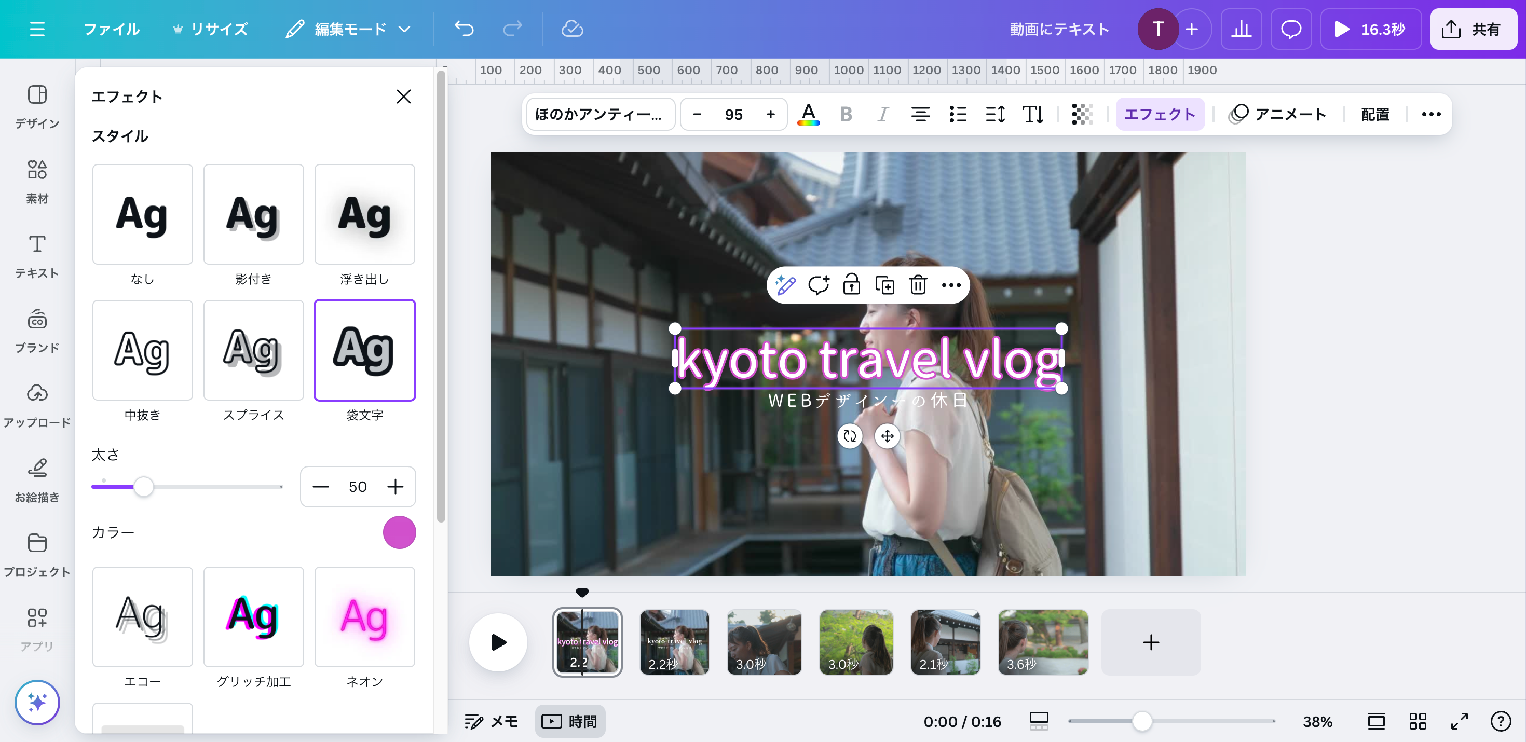
Task: Open the プロジェクト sidebar tab
Action: tap(37, 555)
